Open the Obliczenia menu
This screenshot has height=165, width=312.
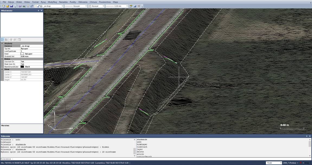pos(83,2)
